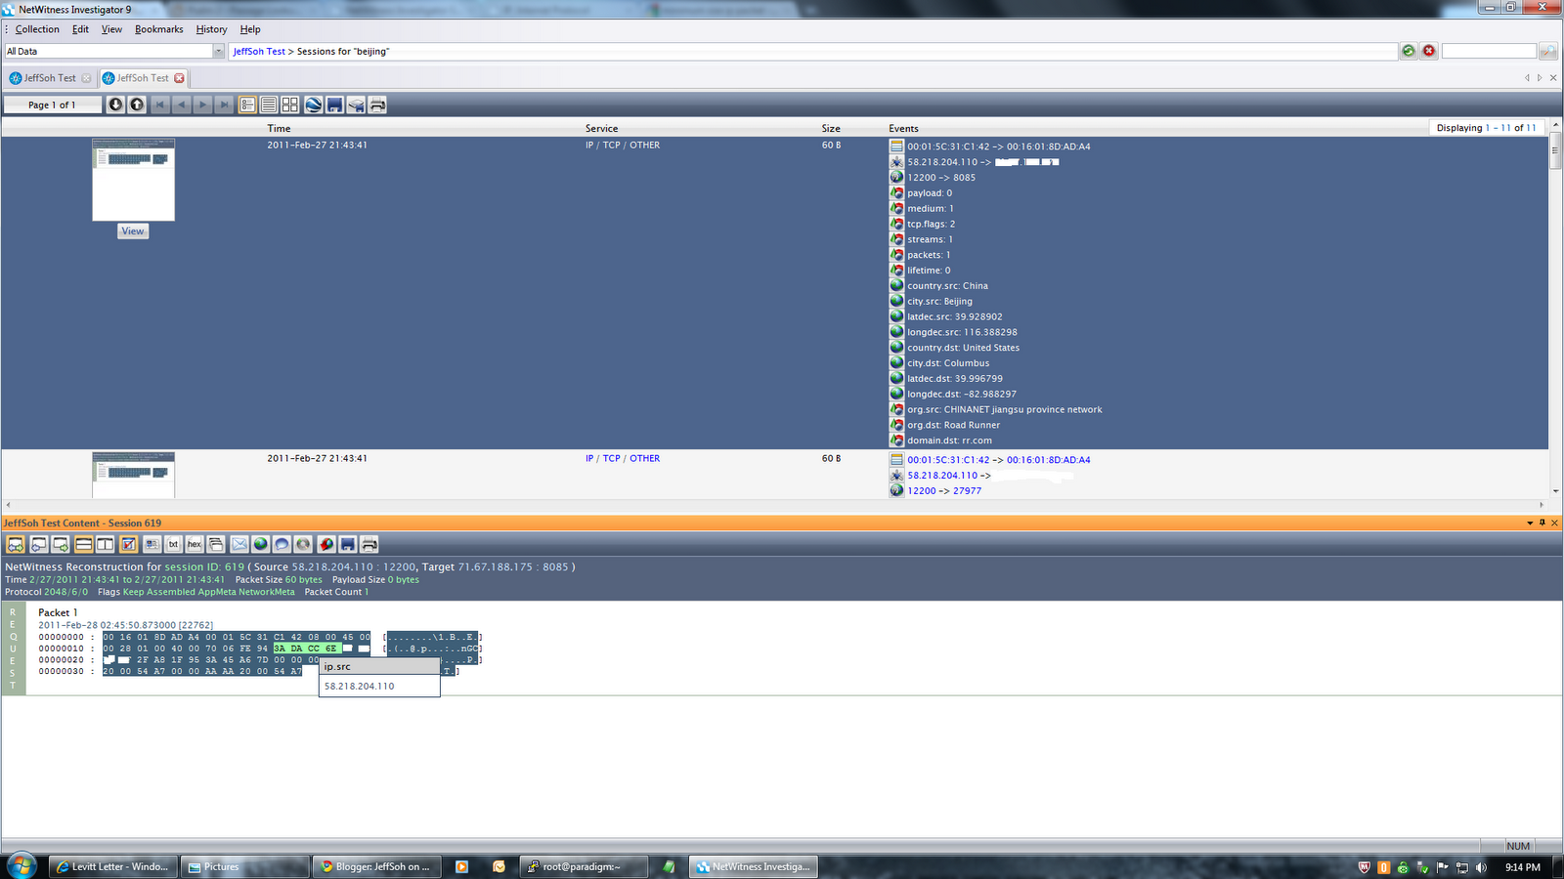Show request-only view in content pane
The width and height of the screenshot is (1564, 879).
click(39, 544)
